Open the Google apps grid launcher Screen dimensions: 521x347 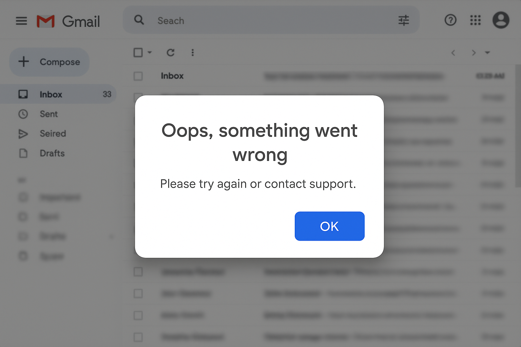click(476, 20)
